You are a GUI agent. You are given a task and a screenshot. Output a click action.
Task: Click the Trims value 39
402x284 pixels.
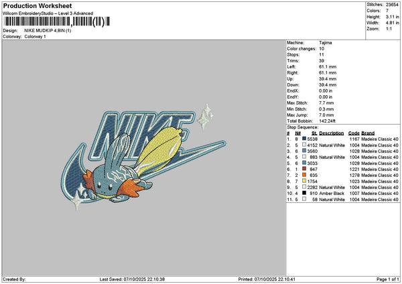pos(322,61)
